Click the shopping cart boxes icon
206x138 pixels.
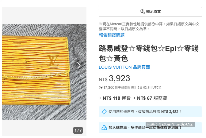[x=104, y=128]
